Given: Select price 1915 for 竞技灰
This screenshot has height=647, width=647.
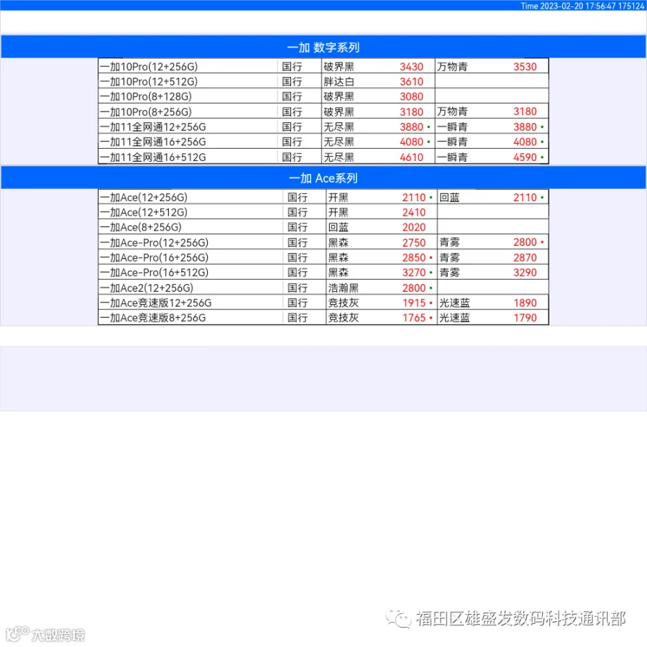Looking at the screenshot, I should pos(414,303).
